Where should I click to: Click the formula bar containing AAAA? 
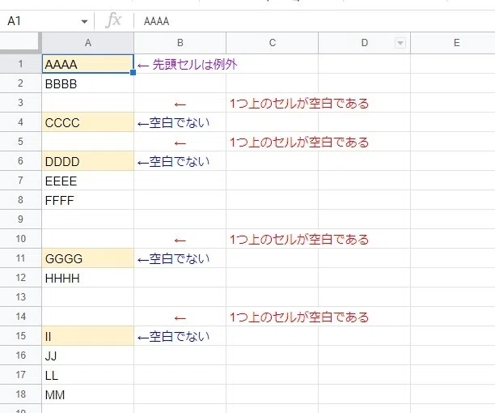coord(314,21)
